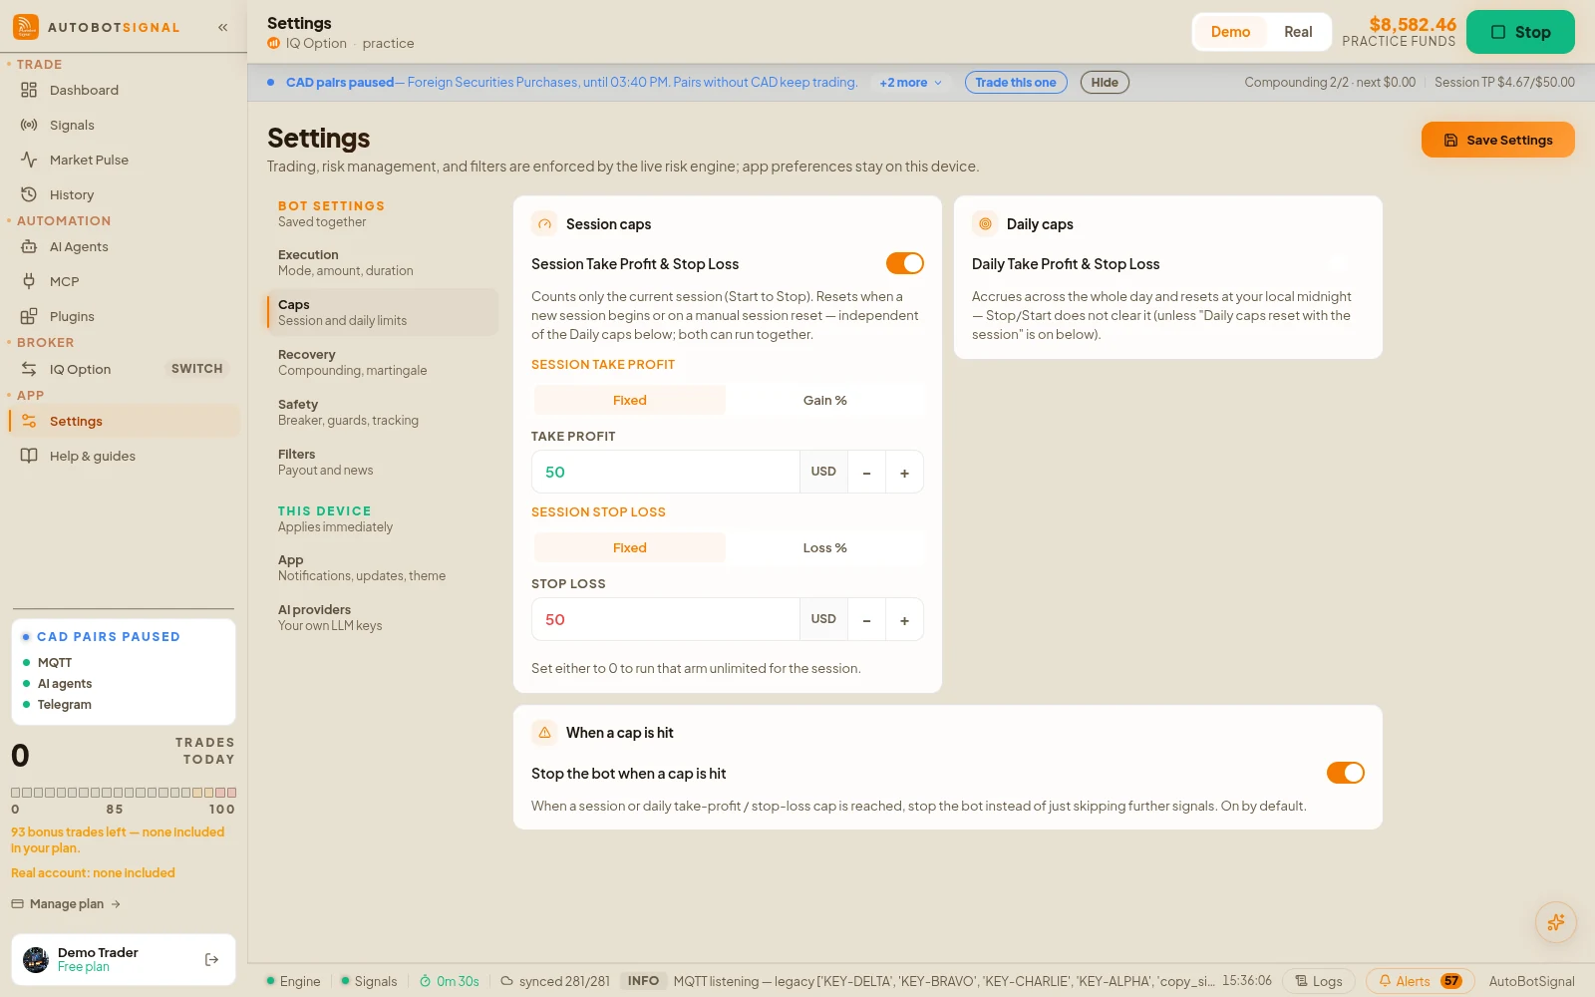Stop the bot with Stop button
This screenshot has width=1595, height=997.
1520,32
